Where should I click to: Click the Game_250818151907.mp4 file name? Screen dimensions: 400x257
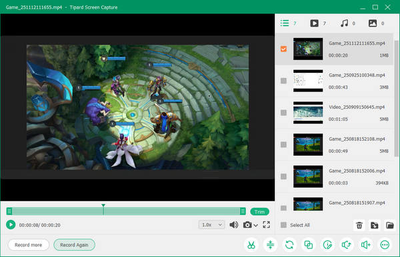(x=357, y=203)
